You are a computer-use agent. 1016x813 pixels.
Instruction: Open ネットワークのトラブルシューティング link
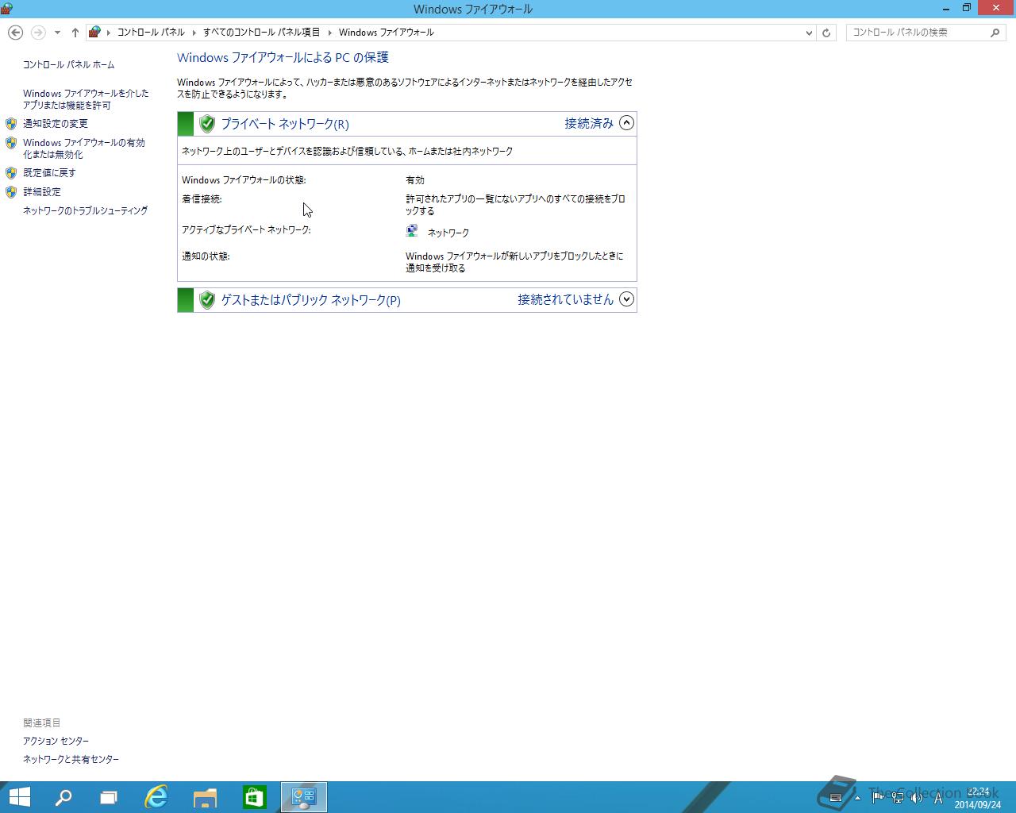tap(85, 211)
